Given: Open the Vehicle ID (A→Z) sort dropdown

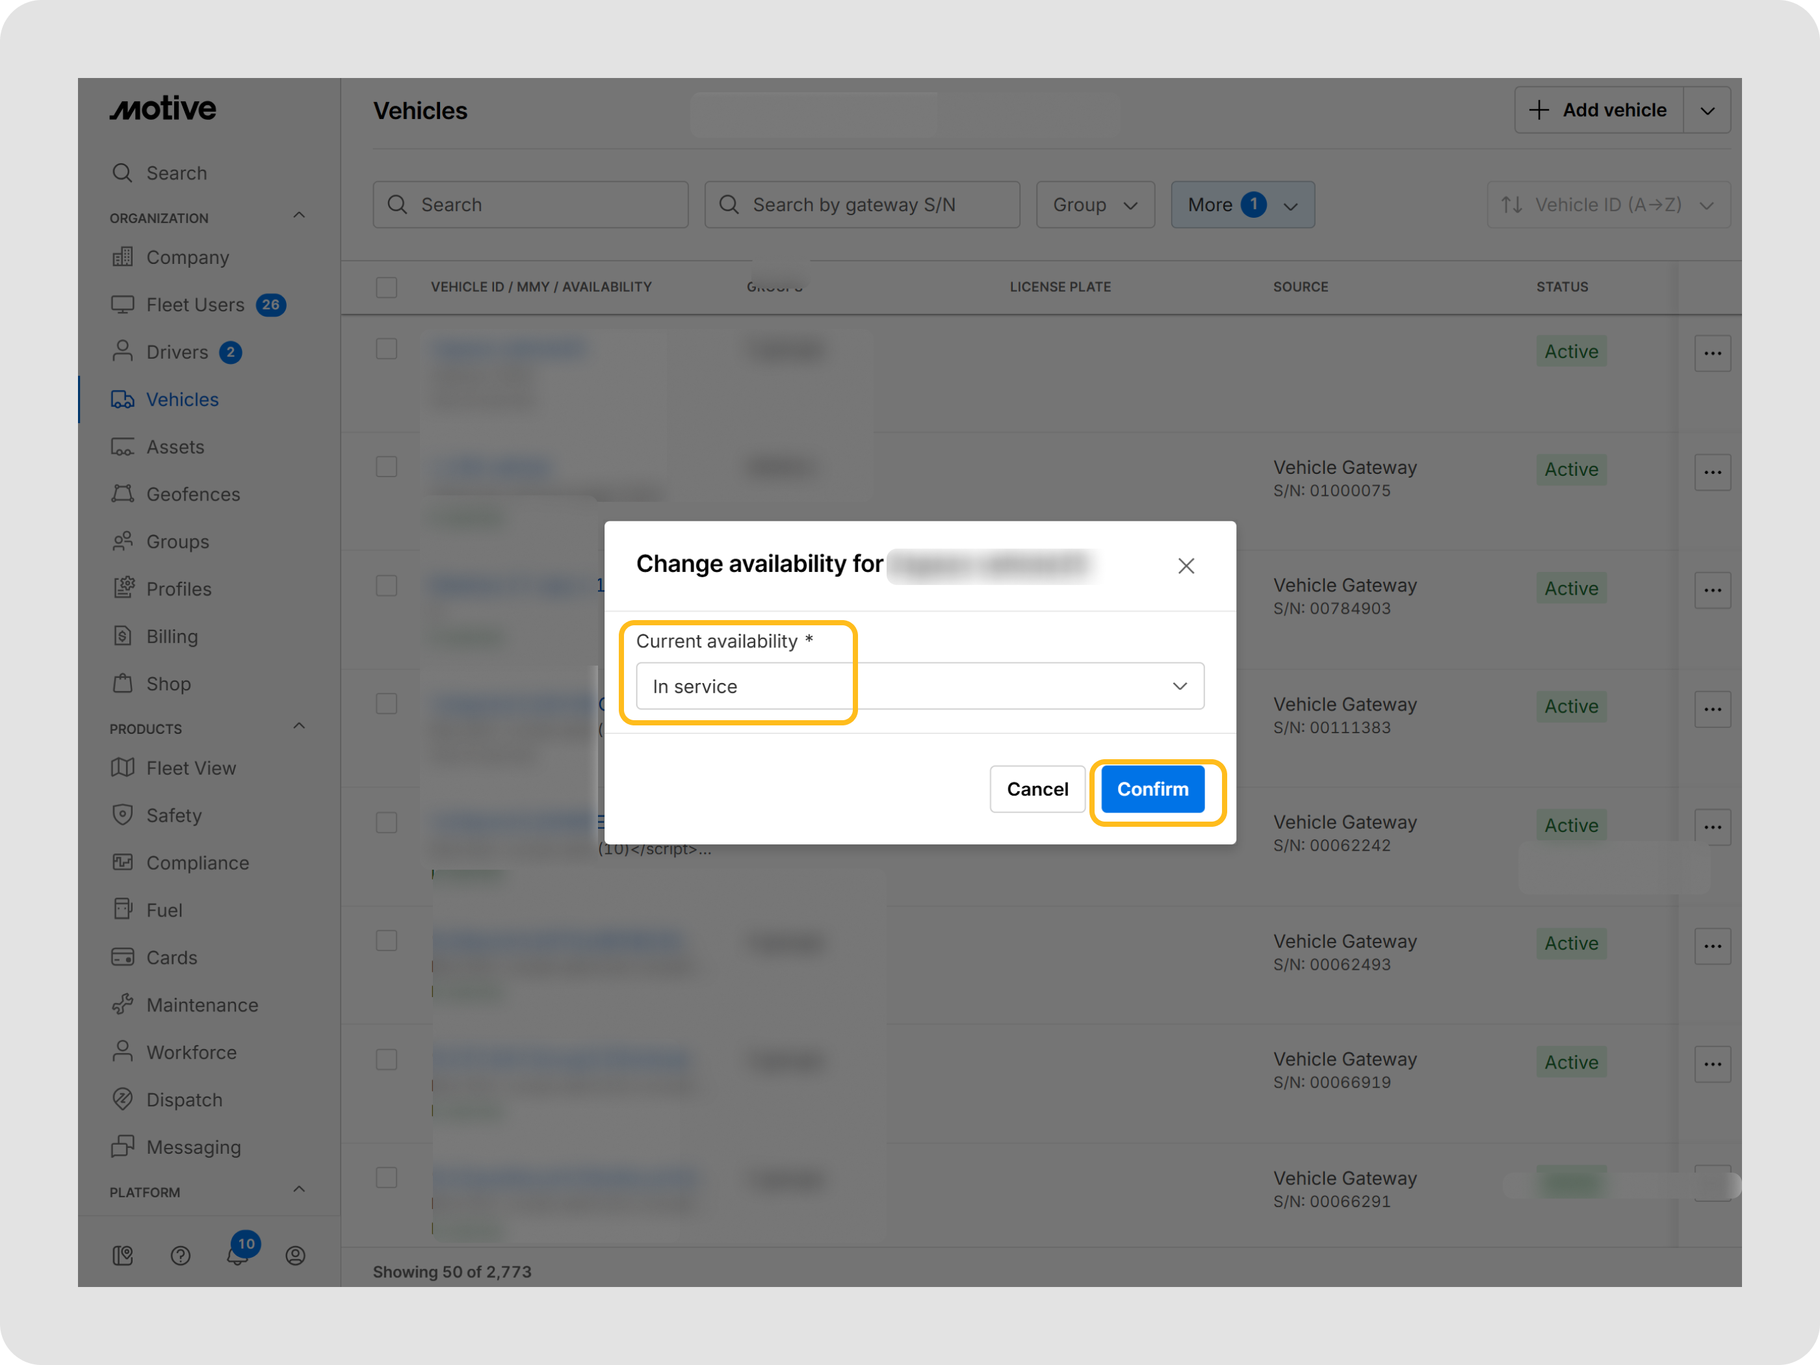Looking at the screenshot, I should (1609, 205).
